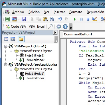This screenshot has height=105, width=105.
Task: Open the Insert UserForm dropdown arrow
Action: coord(19,19)
